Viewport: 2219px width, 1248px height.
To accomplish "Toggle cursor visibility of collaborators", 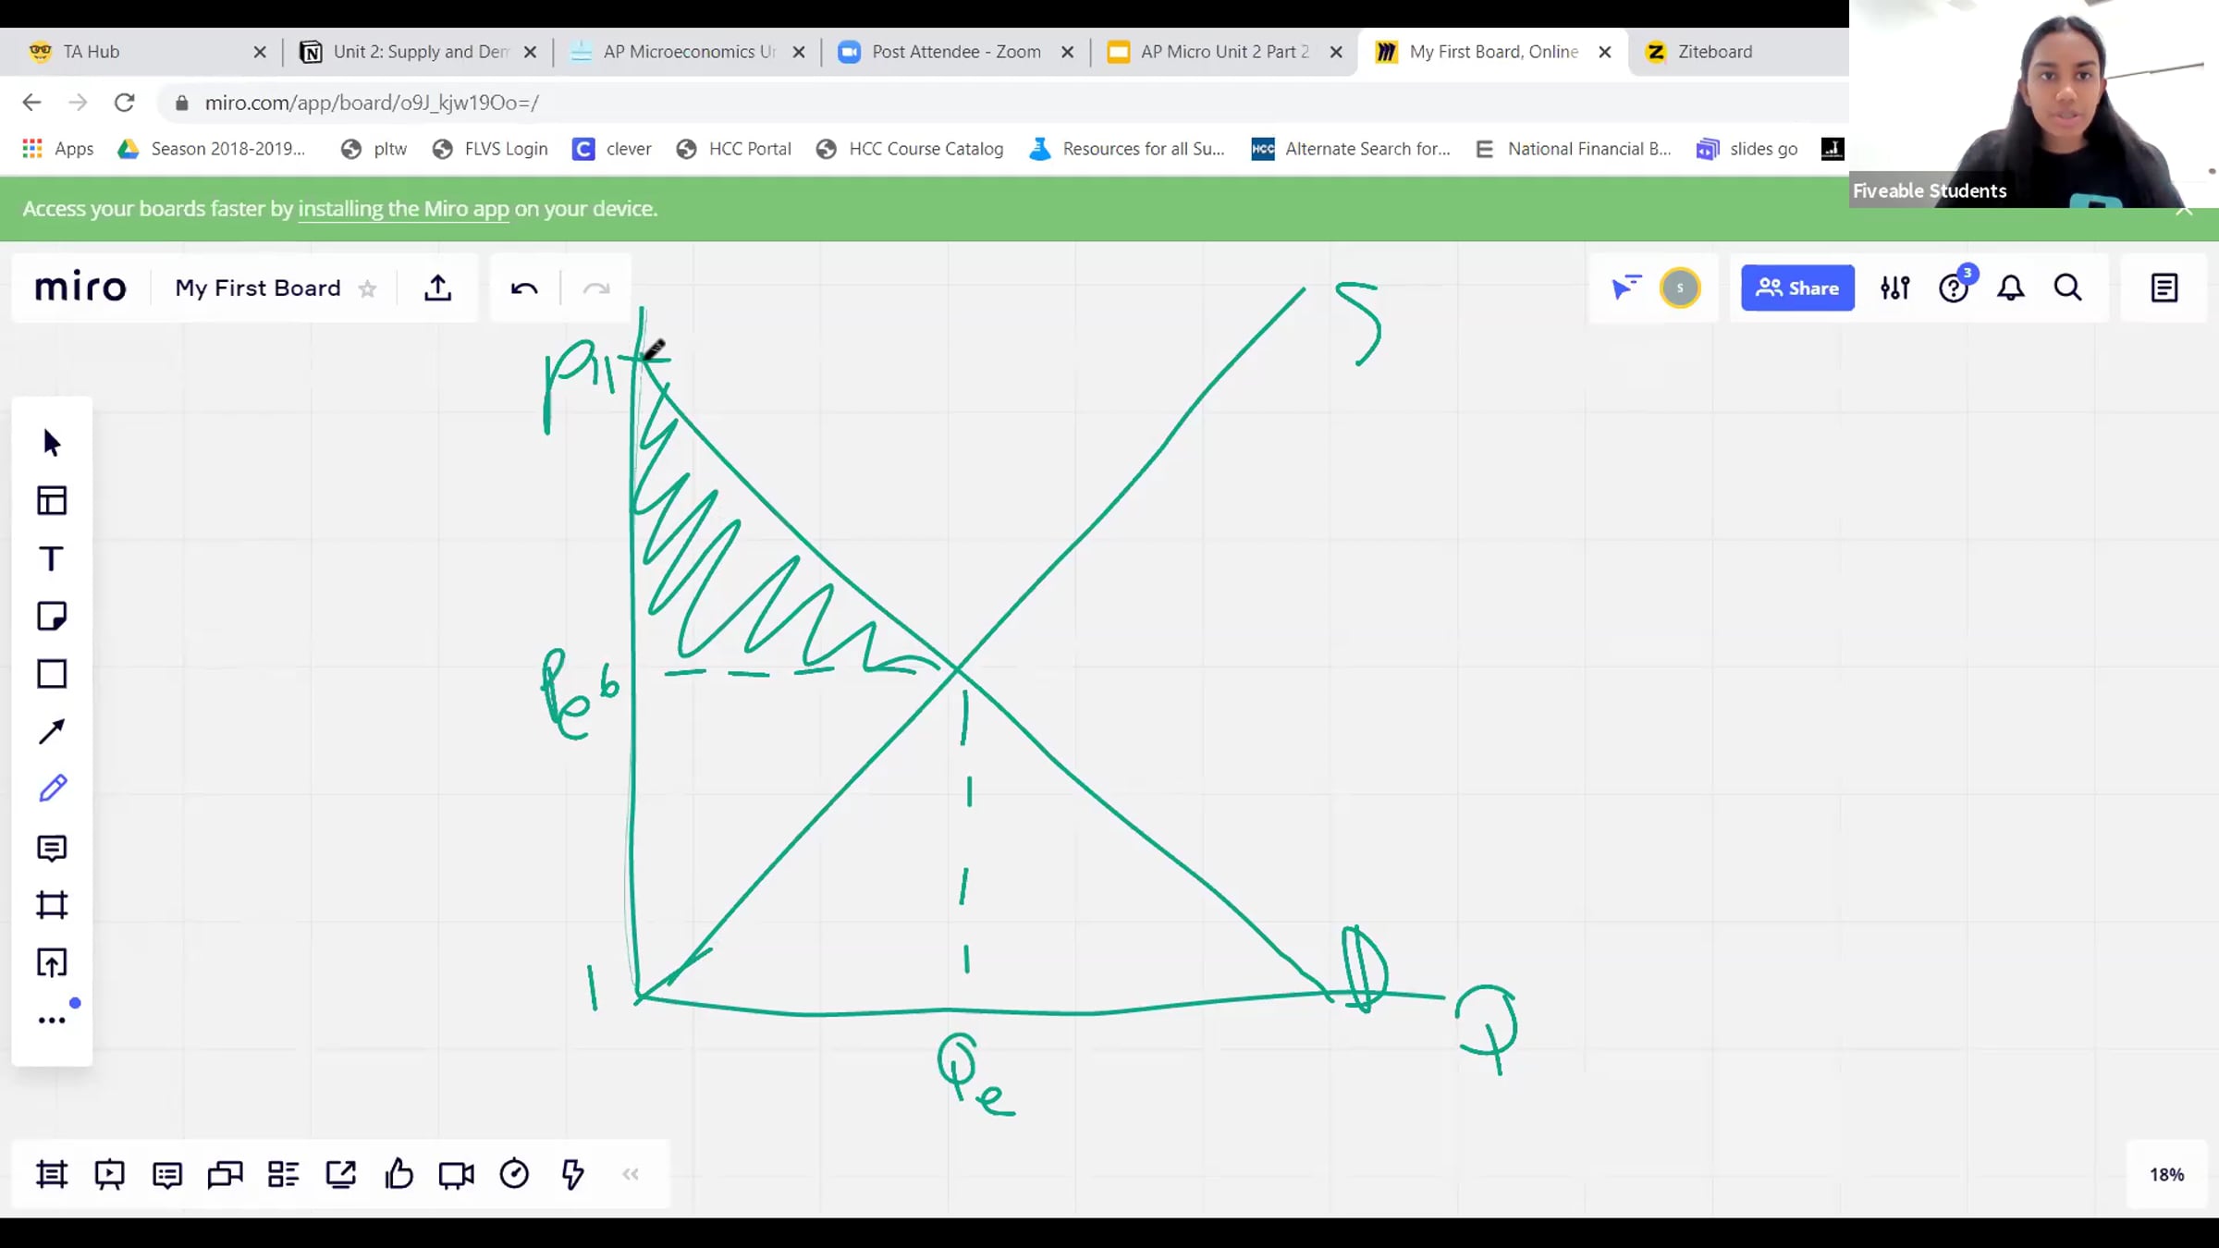I will (x=1625, y=288).
